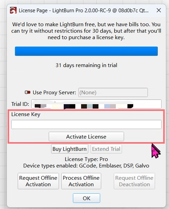Click the License Page window title text
169x209 pixels.
click(83, 11)
